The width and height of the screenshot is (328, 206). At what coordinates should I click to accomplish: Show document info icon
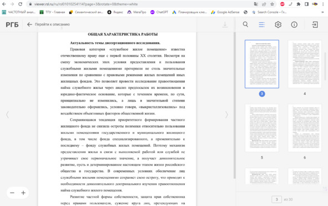tap(294, 24)
